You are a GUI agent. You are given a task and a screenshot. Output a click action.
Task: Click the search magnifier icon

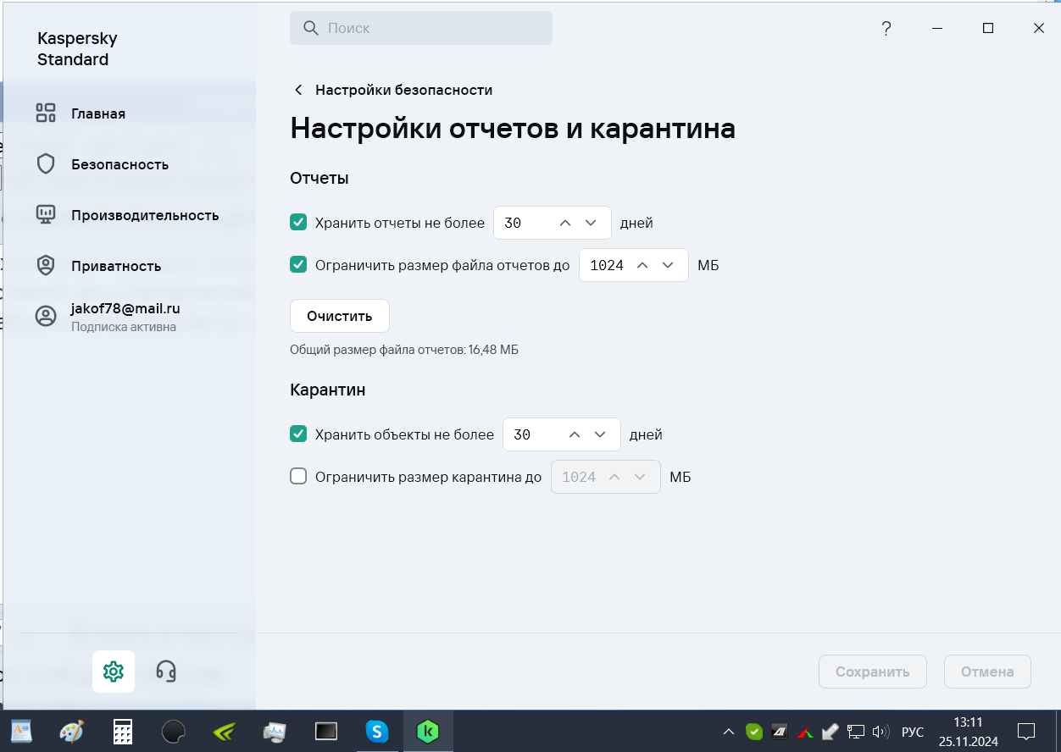(311, 28)
